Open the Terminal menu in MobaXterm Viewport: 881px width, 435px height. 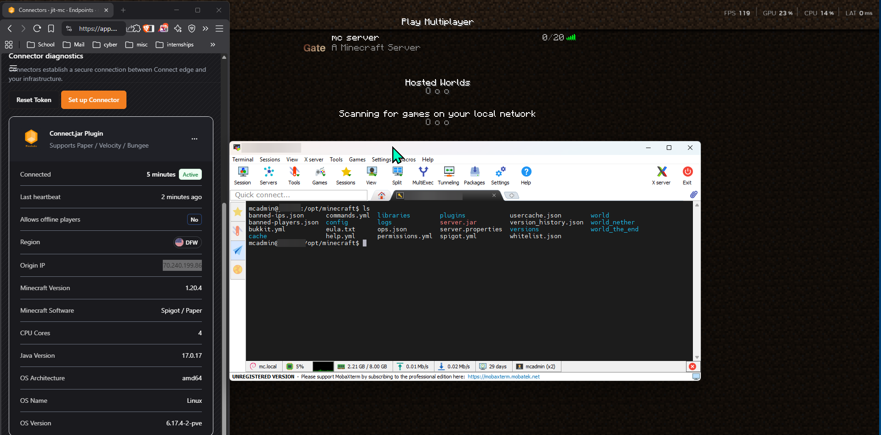[x=243, y=160]
